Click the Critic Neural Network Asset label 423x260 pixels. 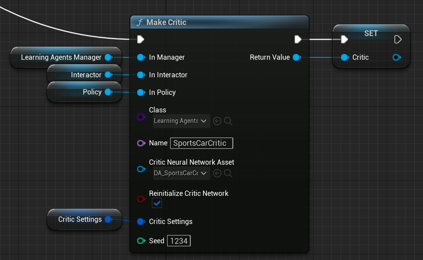(x=192, y=162)
